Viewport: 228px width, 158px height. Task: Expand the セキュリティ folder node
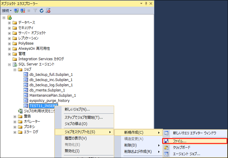(10, 28)
